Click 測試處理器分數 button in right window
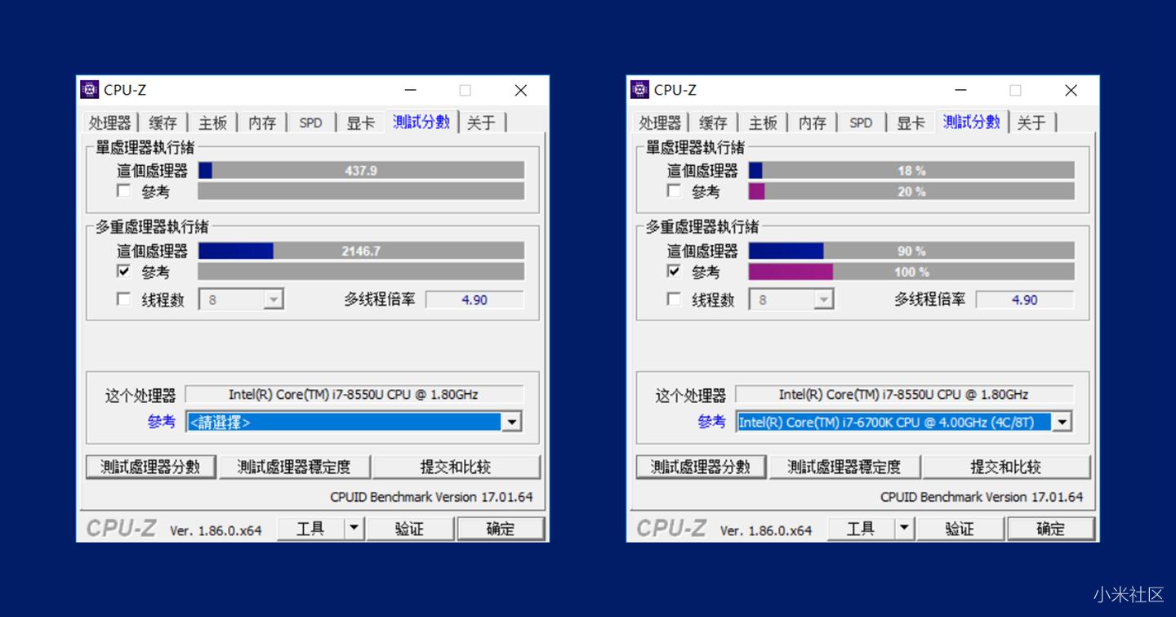This screenshot has height=617, width=1176. point(702,467)
